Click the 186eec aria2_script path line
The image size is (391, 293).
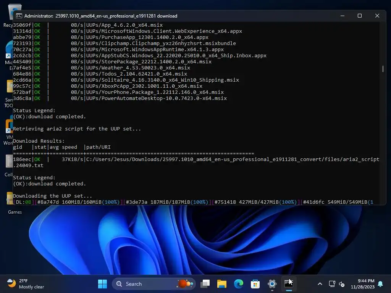click(x=196, y=159)
